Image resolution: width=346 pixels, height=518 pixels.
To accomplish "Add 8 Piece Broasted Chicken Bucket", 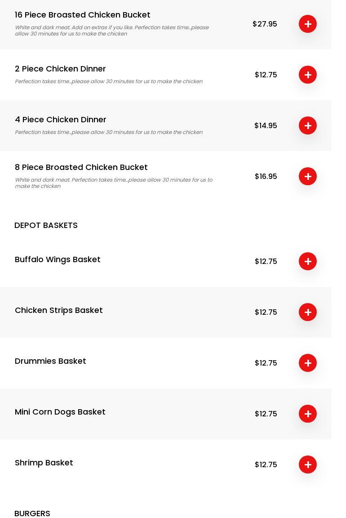I will tap(308, 176).
